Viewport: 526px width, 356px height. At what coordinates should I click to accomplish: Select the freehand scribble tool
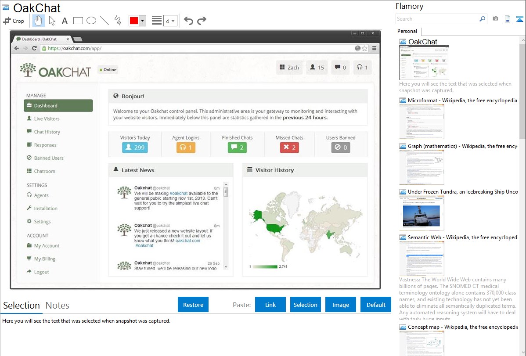118,21
